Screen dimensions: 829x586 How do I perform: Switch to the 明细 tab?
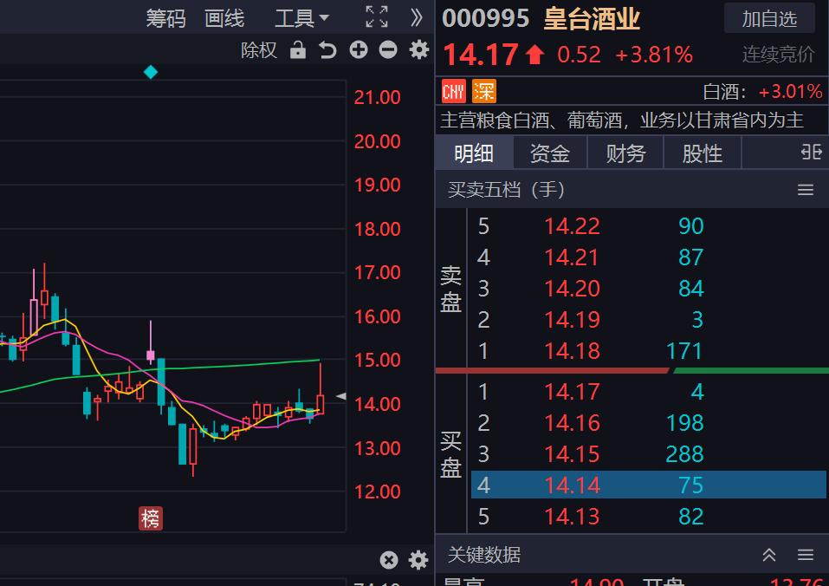474,153
